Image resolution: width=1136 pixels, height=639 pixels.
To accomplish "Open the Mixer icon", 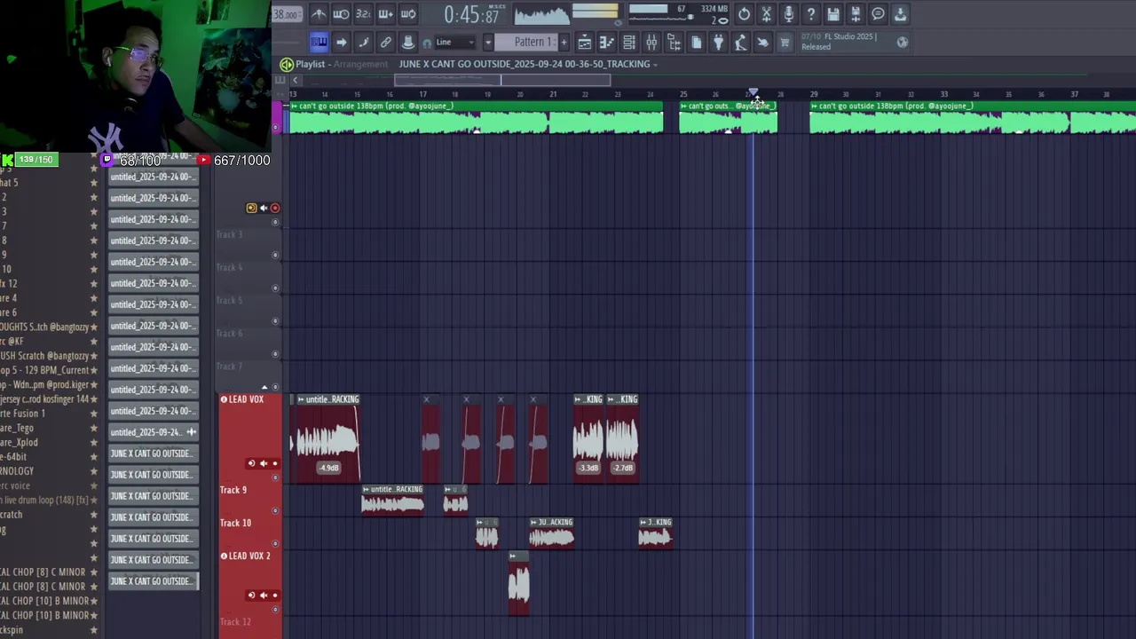I will [651, 42].
